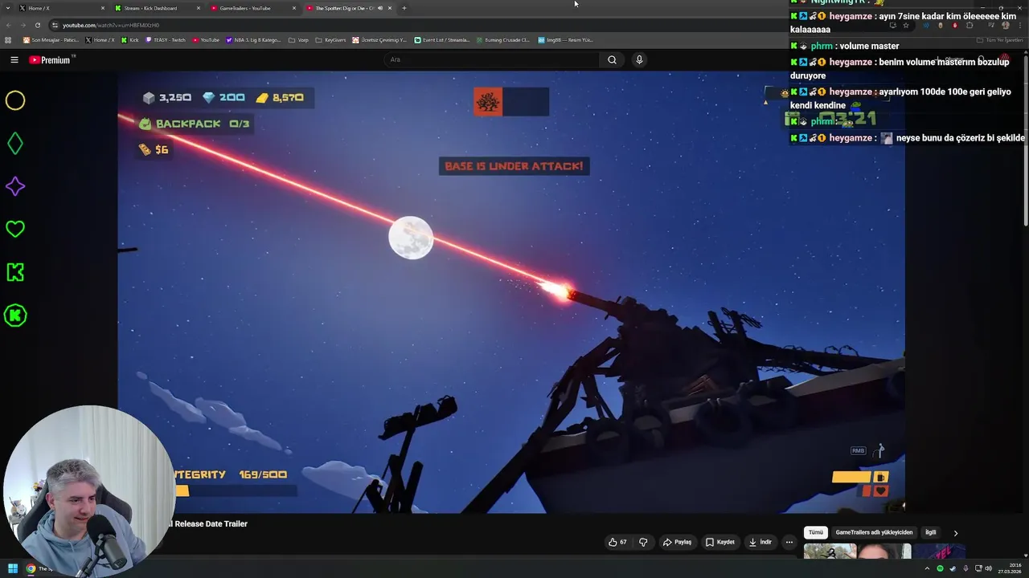
Task: Click the Chrome taskbar icon
Action: tap(31, 568)
